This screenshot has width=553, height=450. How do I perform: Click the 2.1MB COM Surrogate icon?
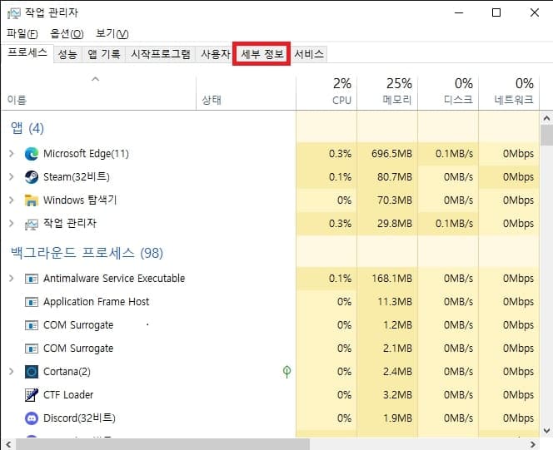[32, 349]
